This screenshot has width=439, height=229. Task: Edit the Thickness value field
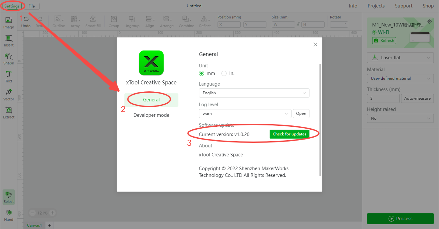383,98
